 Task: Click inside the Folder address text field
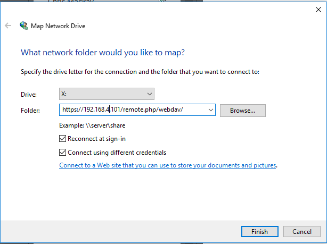(134, 110)
